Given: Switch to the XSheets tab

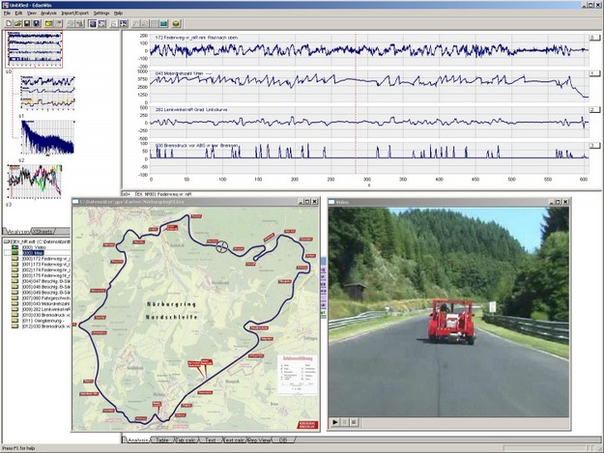Looking at the screenshot, I should 43,233.
